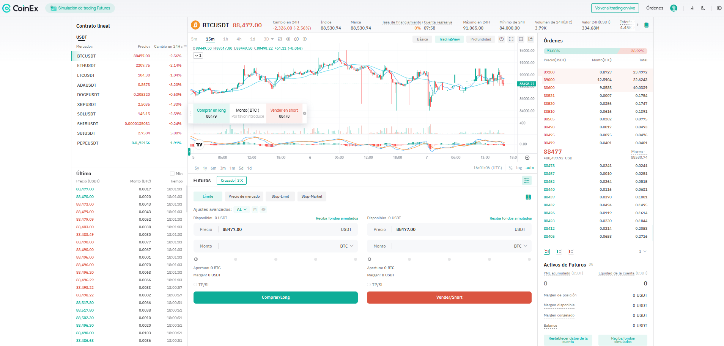Click Restablecer datos de la cuenta
Screen dimensions: 724x346
coord(568,340)
